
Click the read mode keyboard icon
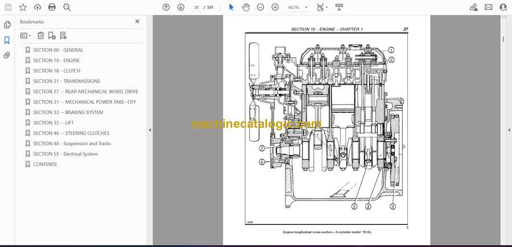coord(339,7)
